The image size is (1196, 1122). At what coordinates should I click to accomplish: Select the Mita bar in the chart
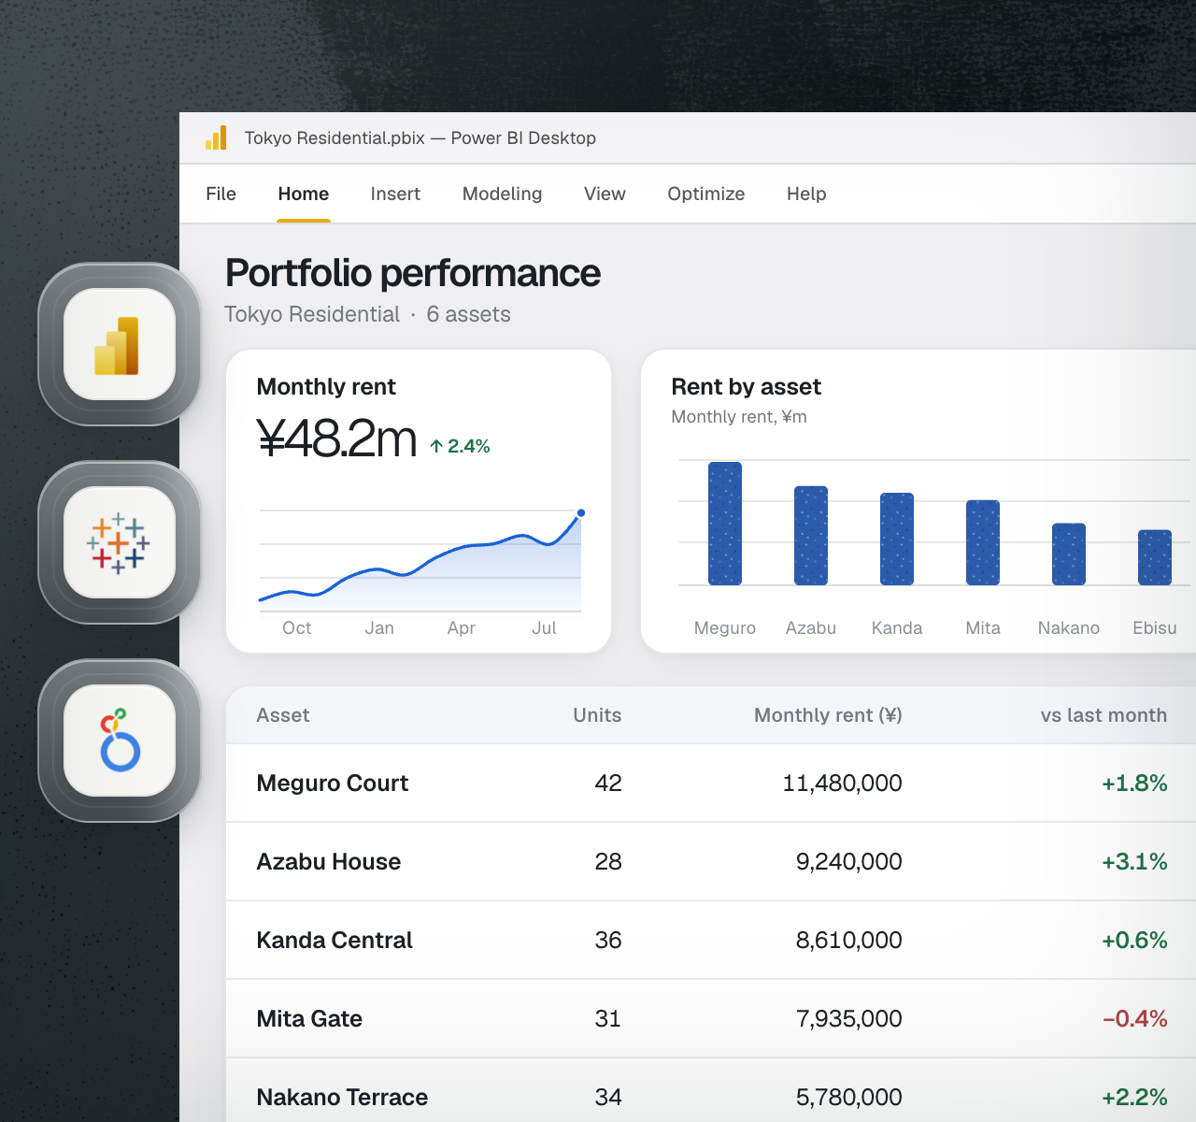tap(983, 542)
